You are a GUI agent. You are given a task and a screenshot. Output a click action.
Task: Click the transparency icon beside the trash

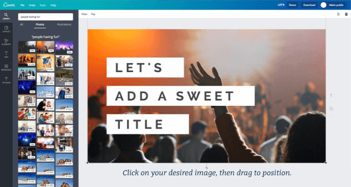[338, 14]
